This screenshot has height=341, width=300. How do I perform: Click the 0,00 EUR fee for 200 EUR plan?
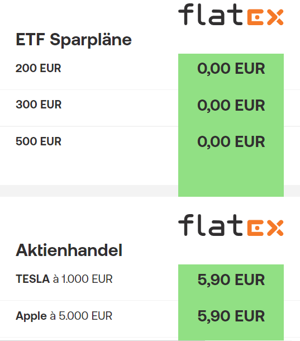coord(231,69)
